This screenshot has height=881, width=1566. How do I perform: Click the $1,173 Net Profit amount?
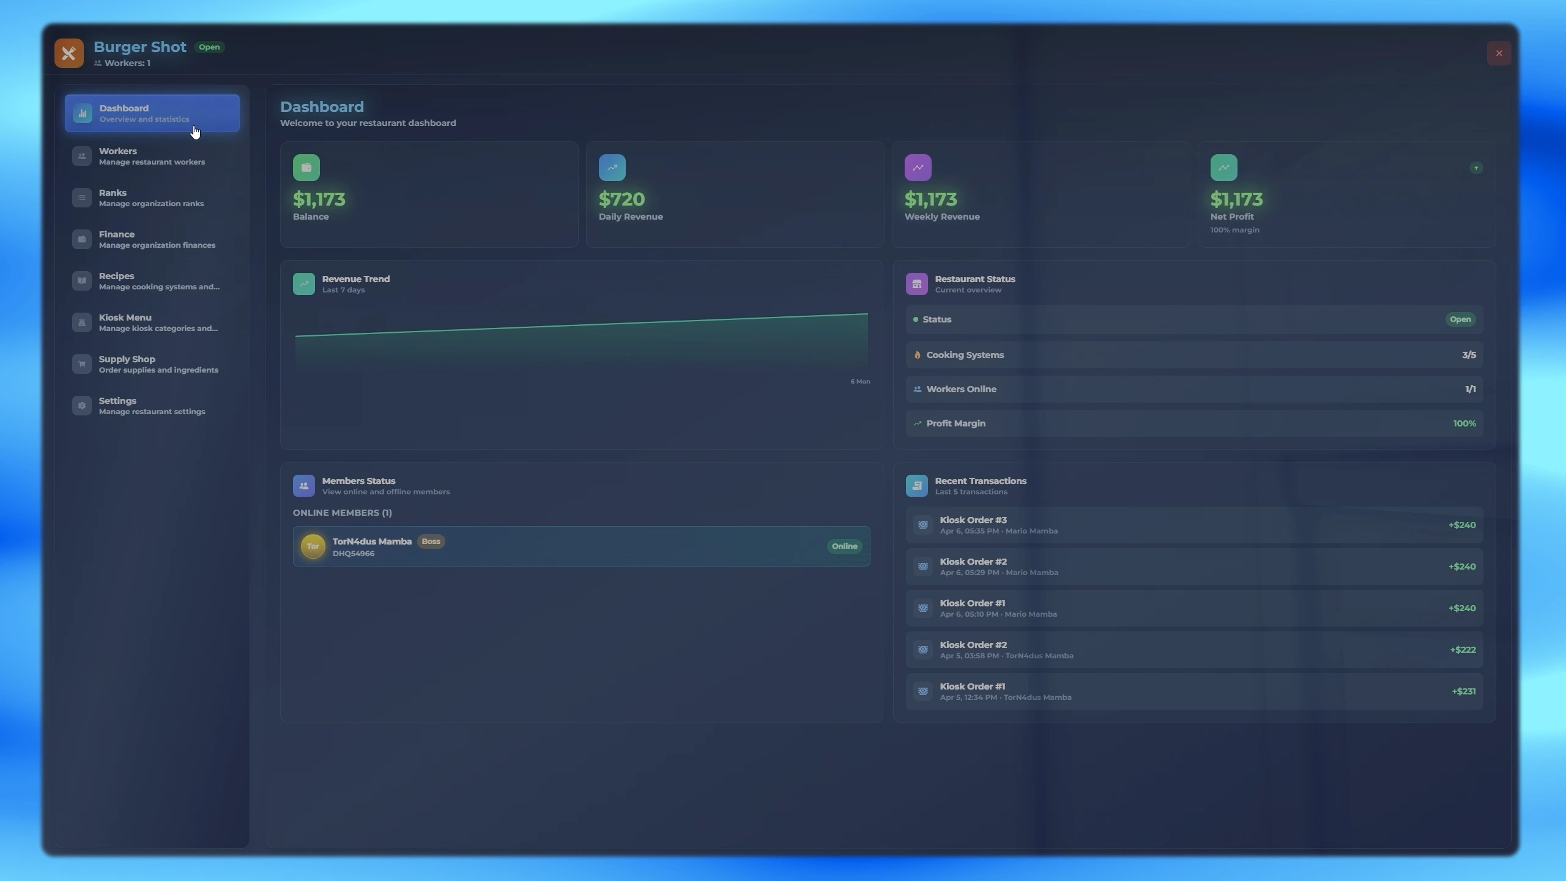(1236, 199)
